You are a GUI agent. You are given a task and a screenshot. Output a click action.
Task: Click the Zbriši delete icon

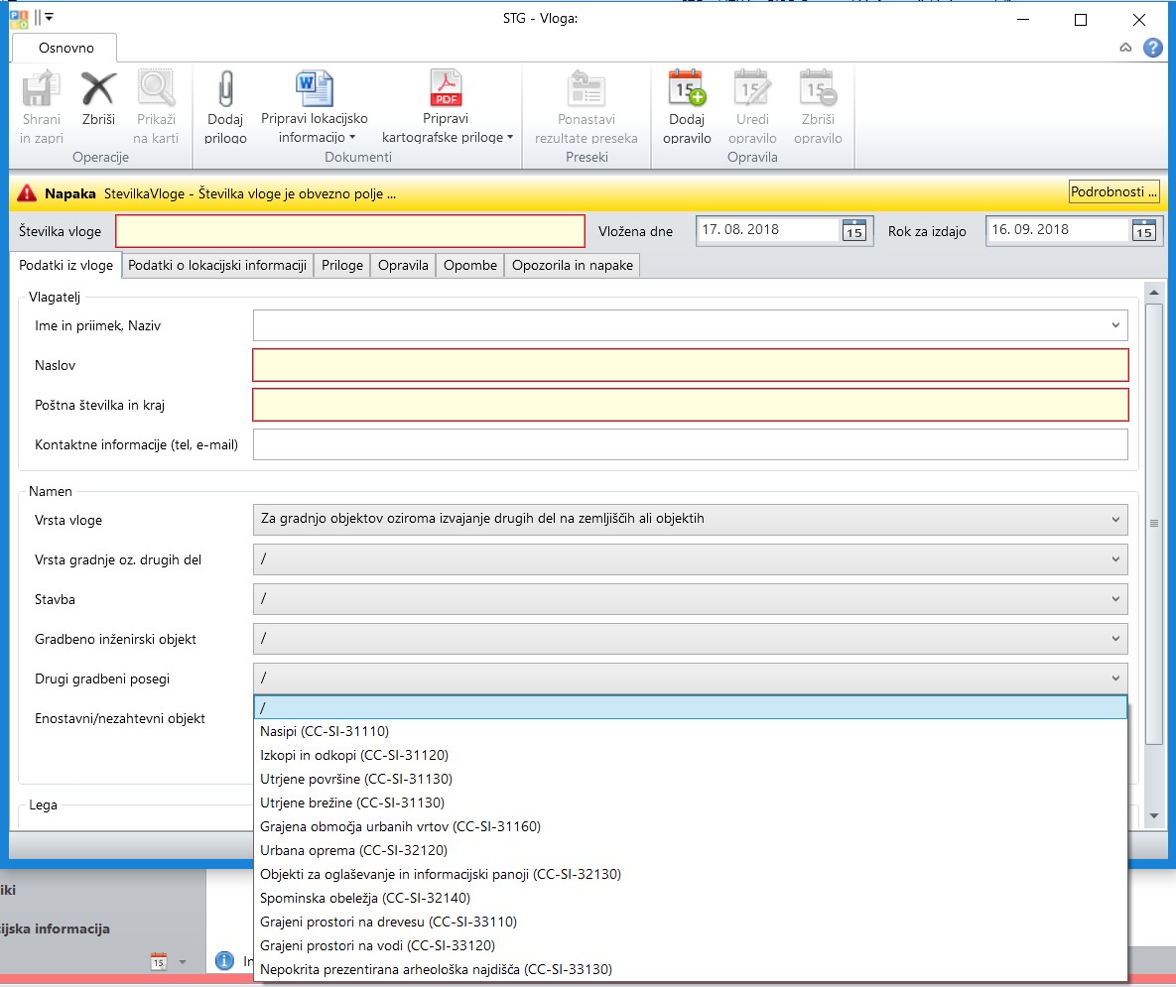click(x=98, y=91)
